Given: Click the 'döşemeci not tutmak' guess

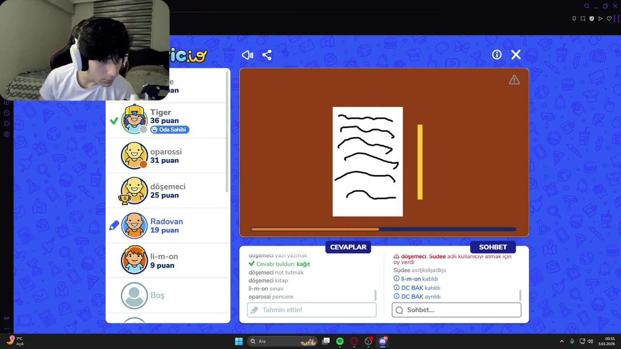Looking at the screenshot, I should 276,272.
